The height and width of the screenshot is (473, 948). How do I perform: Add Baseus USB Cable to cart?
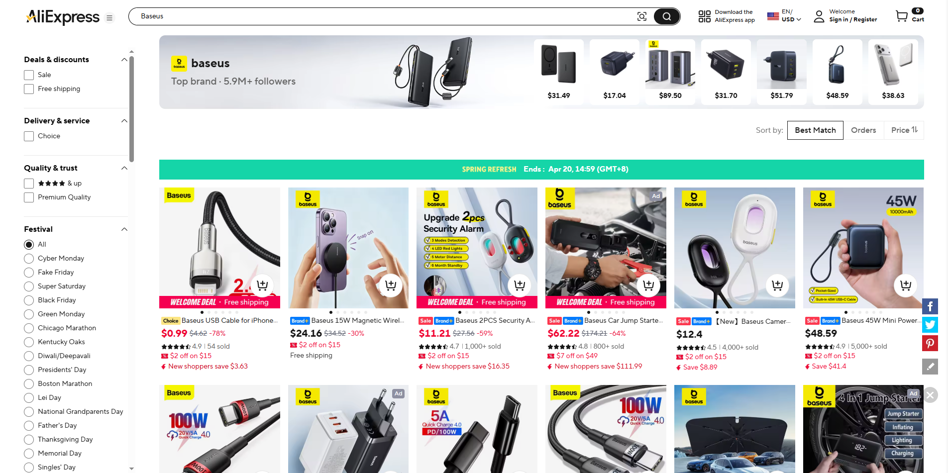point(262,285)
